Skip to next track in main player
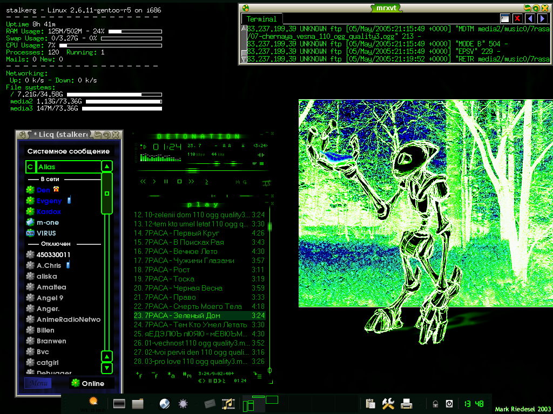This screenshot has width=553, height=414. coord(192,181)
